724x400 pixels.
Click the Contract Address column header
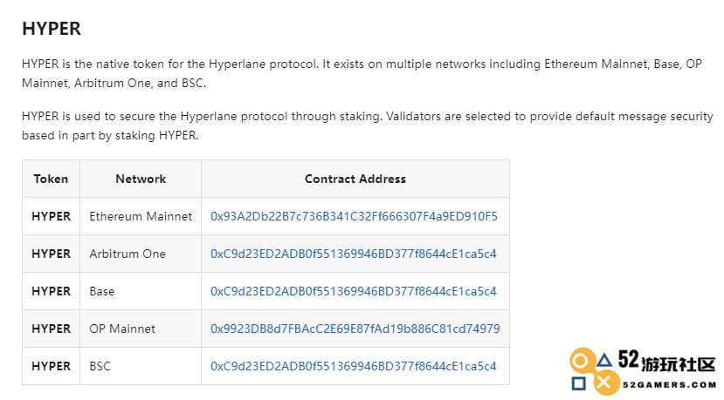click(355, 179)
